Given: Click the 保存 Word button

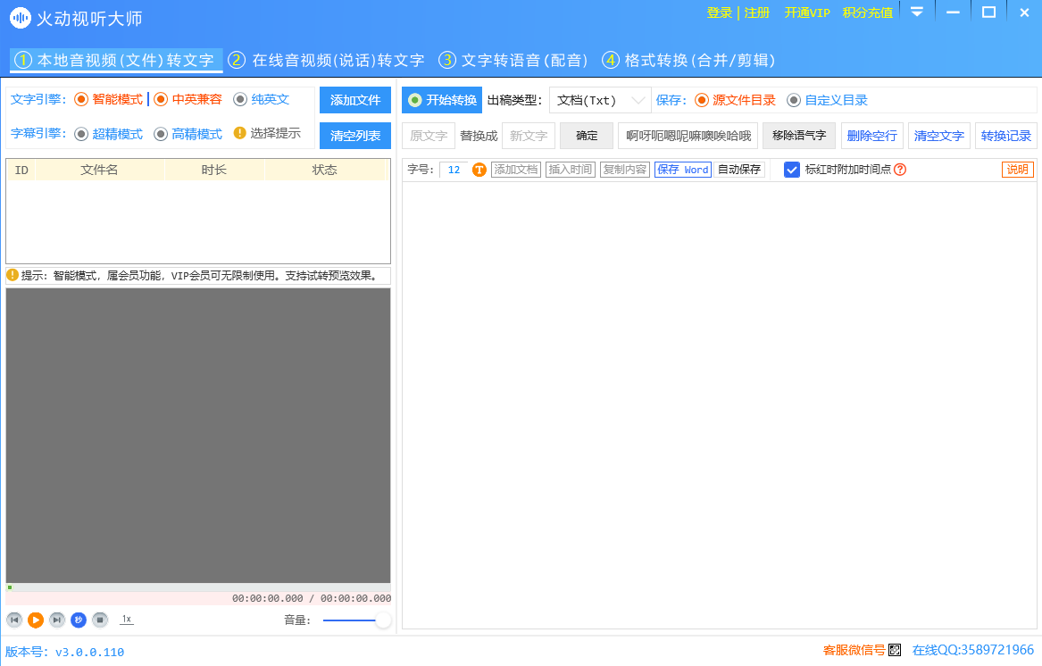Looking at the screenshot, I should click(682, 170).
